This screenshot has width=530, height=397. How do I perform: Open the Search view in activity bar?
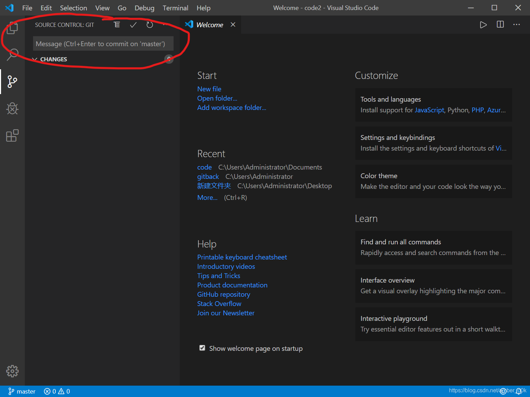[12, 54]
